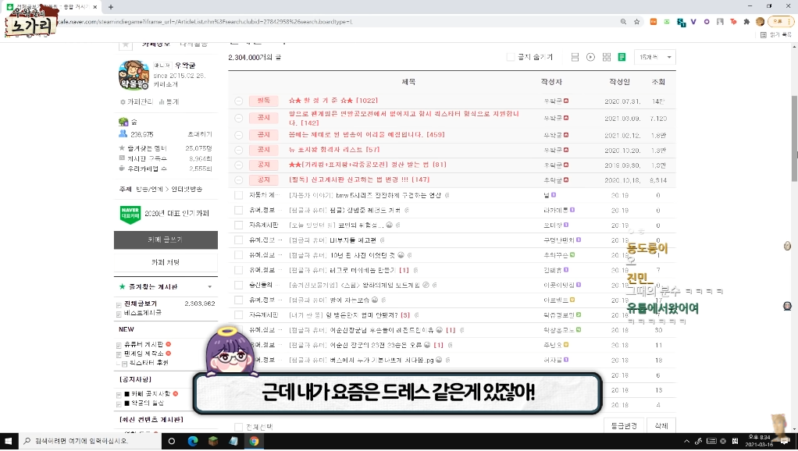Screen dimensions: 798x451
Task: Check the box for the 자유게시판 coin post
Action: pos(238,225)
